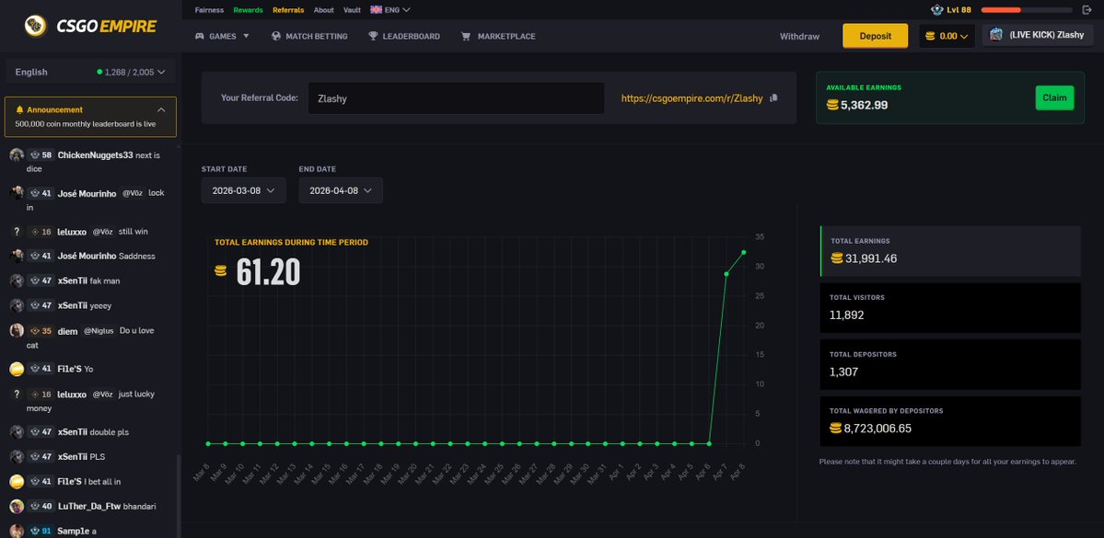Click the Withdraw link
The width and height of the screenshot is (1104, 538).
tap(800, 36)
